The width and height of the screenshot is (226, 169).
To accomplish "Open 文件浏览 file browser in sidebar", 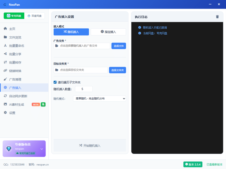I will [15, 37].
